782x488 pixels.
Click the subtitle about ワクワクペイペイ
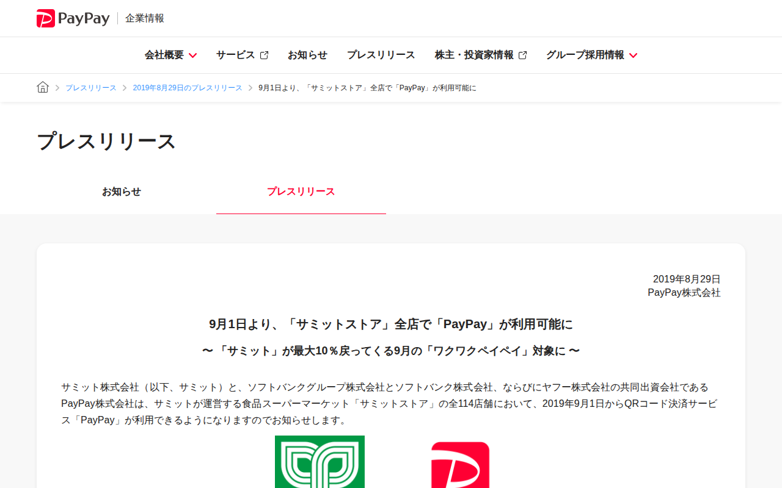[x=391, y=351]
